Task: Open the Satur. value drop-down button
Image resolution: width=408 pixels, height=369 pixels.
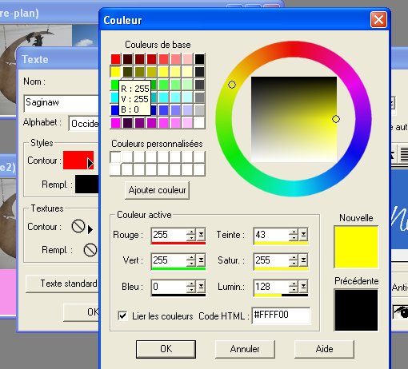Action: click(x=303, y=260)
